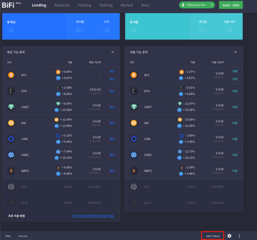Click the LINK coin icon in loan list
This screenshot has height=240, width=257.
tap(134, 139)
